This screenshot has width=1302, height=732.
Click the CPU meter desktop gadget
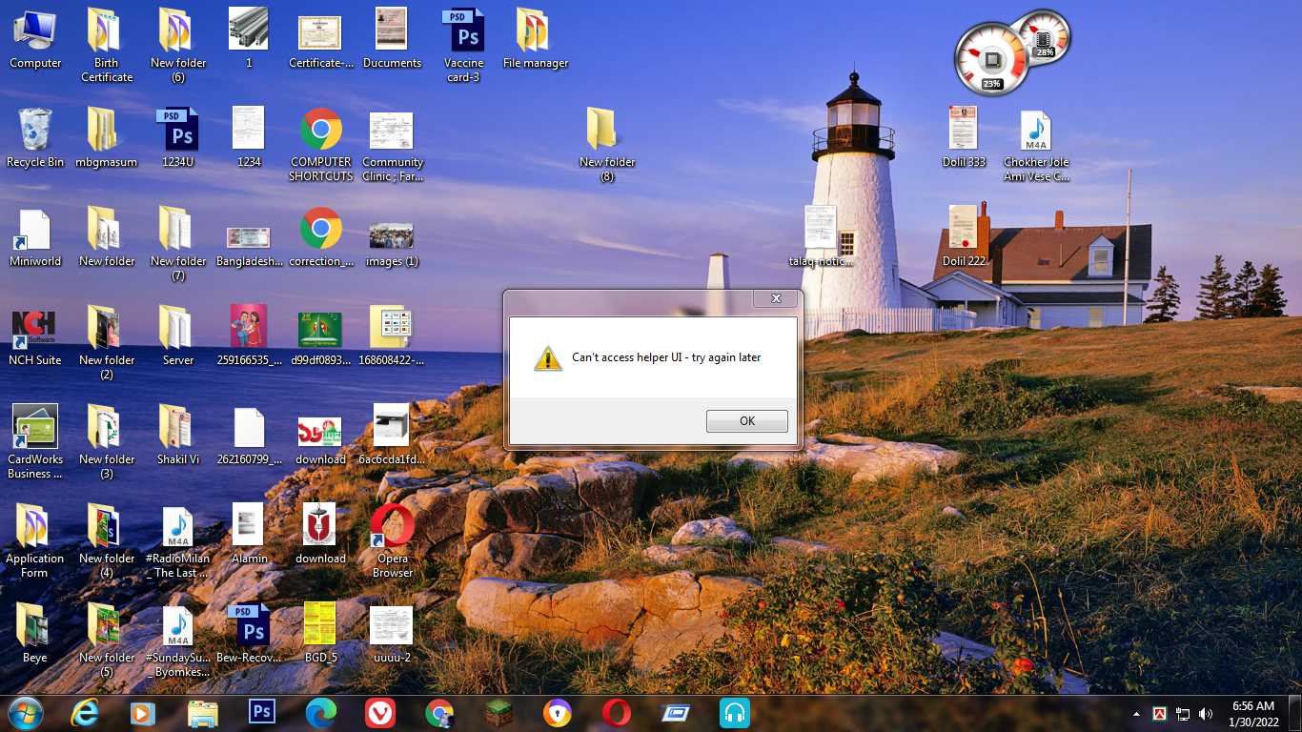pos(991,59)
